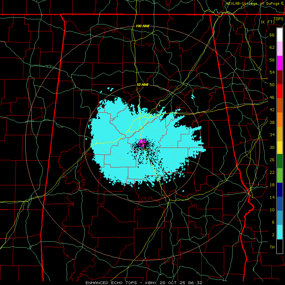Image resolution: width=285 pixels, height=285 pixels.
Task: Click the '50 NMI' range ring label
Action: [142, 85]
